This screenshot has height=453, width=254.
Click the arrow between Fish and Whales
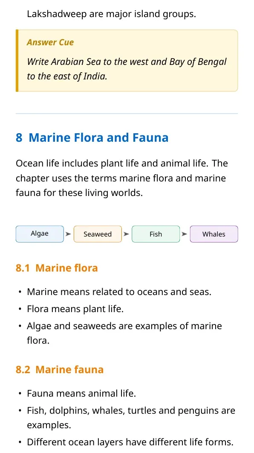coord(185,234)
